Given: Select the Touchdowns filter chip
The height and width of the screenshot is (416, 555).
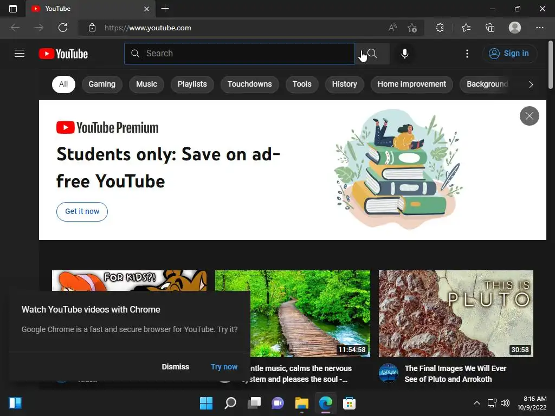Looking at the screenshot, I should coord(249,84).
